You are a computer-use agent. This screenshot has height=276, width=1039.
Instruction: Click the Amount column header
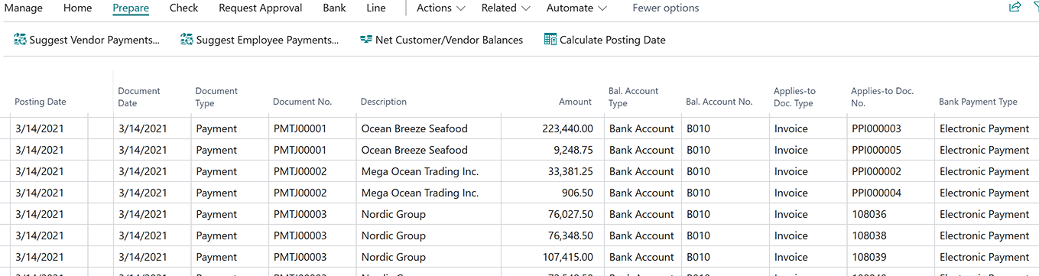point(575,102)
